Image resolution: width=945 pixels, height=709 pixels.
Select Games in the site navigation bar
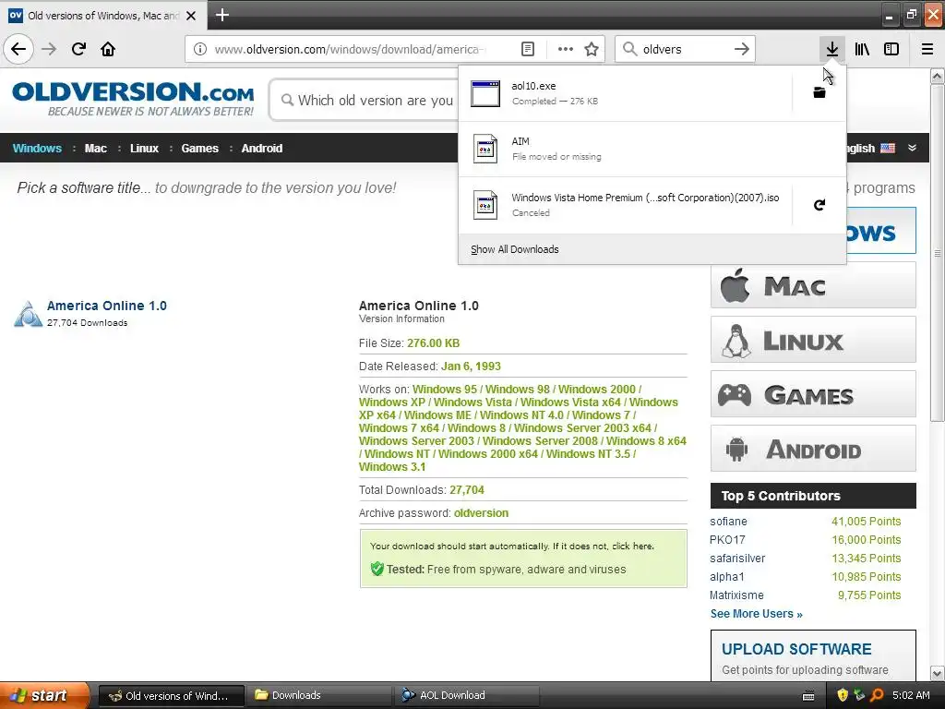(199, 149)
